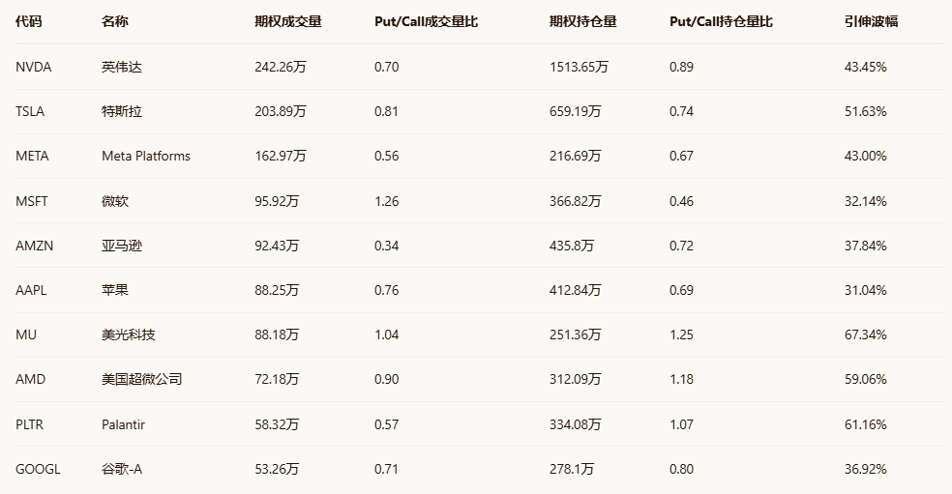Click NVDA's 1513.65万 open interest value
Viewport: 952px width, 494px height.
point(579,67)
